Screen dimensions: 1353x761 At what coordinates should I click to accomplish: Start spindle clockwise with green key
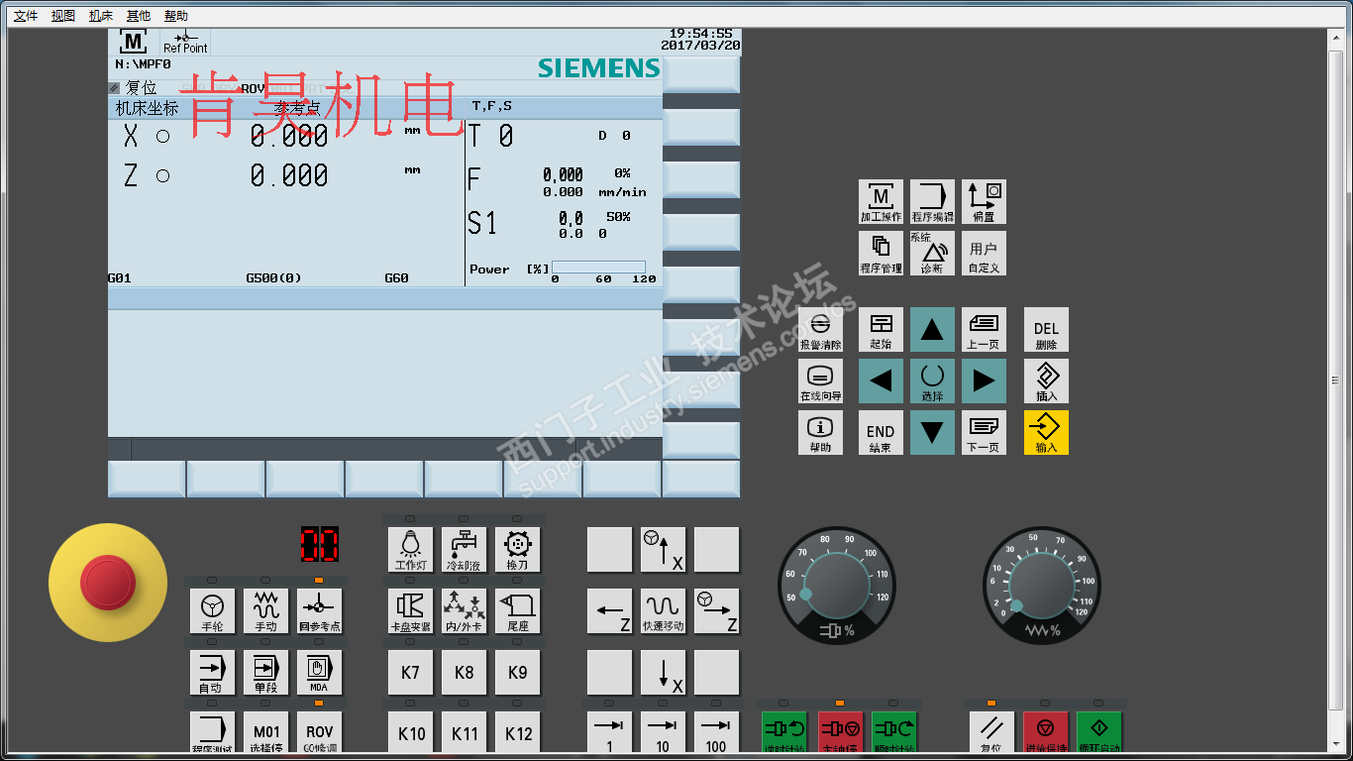pos(894,732)
